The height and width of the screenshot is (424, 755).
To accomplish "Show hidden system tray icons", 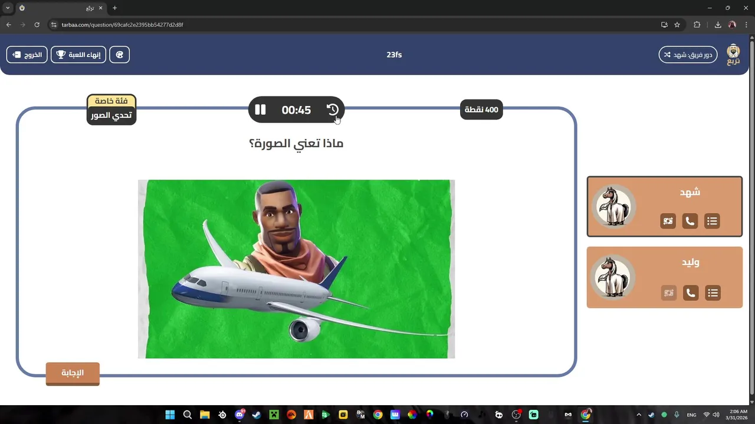I will point(639,415).
